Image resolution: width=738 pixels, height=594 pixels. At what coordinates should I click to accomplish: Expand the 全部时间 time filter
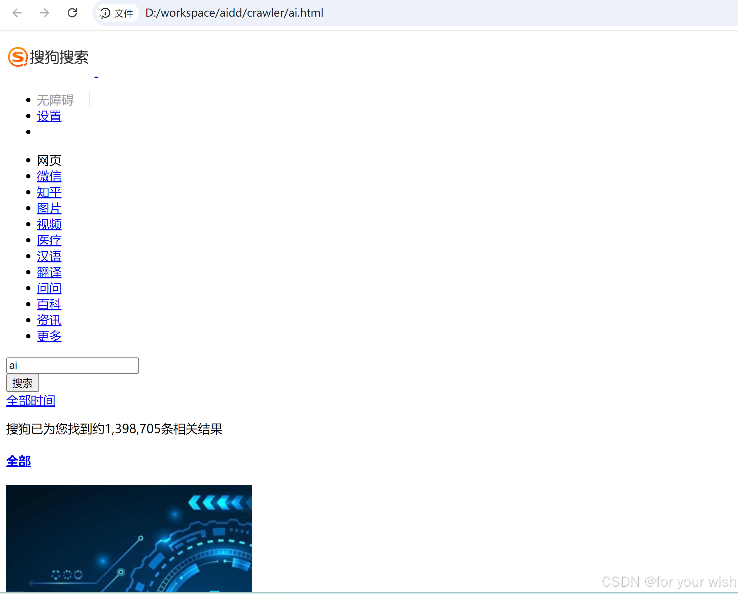30,400
